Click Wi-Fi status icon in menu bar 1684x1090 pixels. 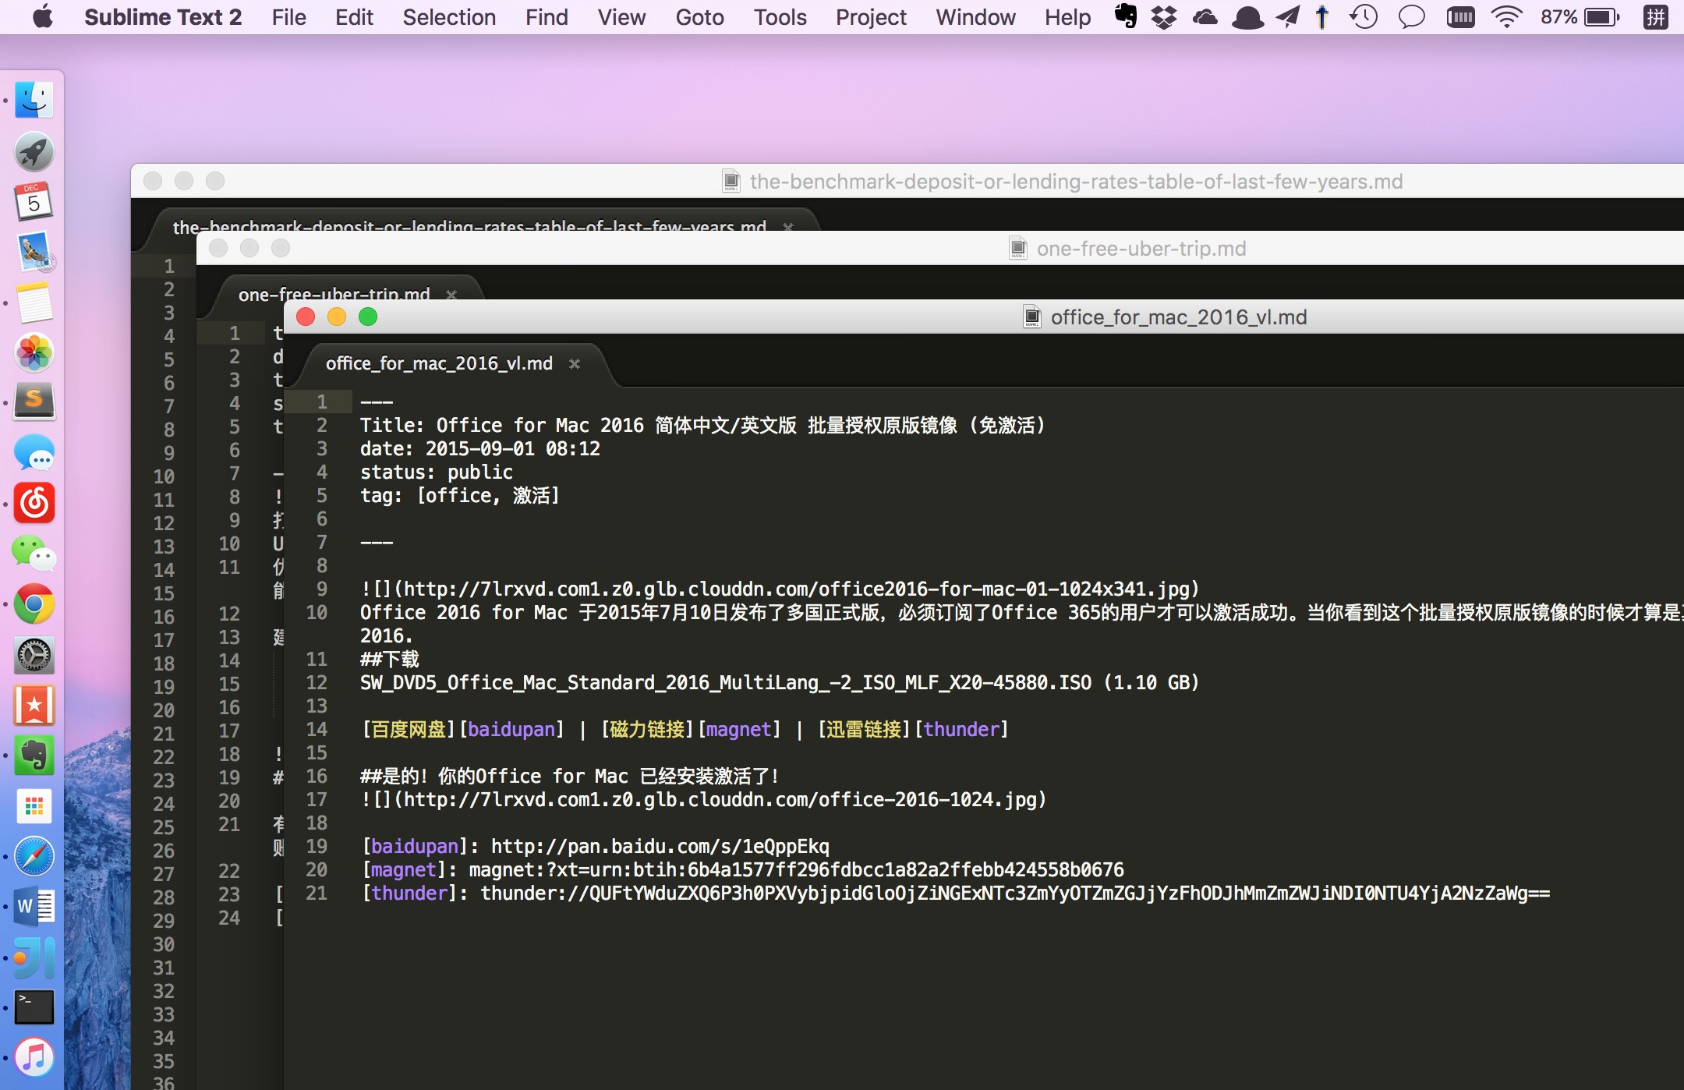(1506, 16)
